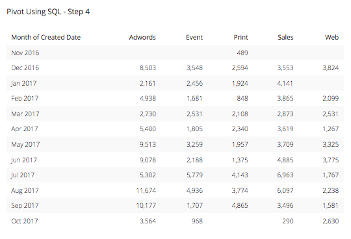The width and height of the screenshot is (351, 239).
Task: Click the Print value 848
Action: 242,98
